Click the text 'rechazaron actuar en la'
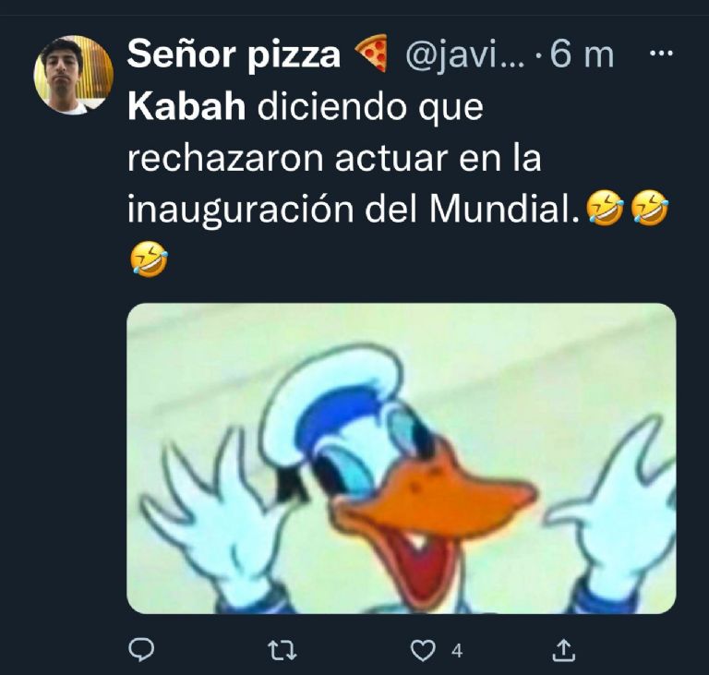 coord(334,159)
